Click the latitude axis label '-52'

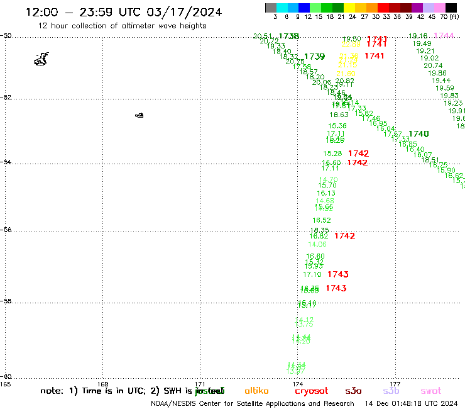coord(6,97)
